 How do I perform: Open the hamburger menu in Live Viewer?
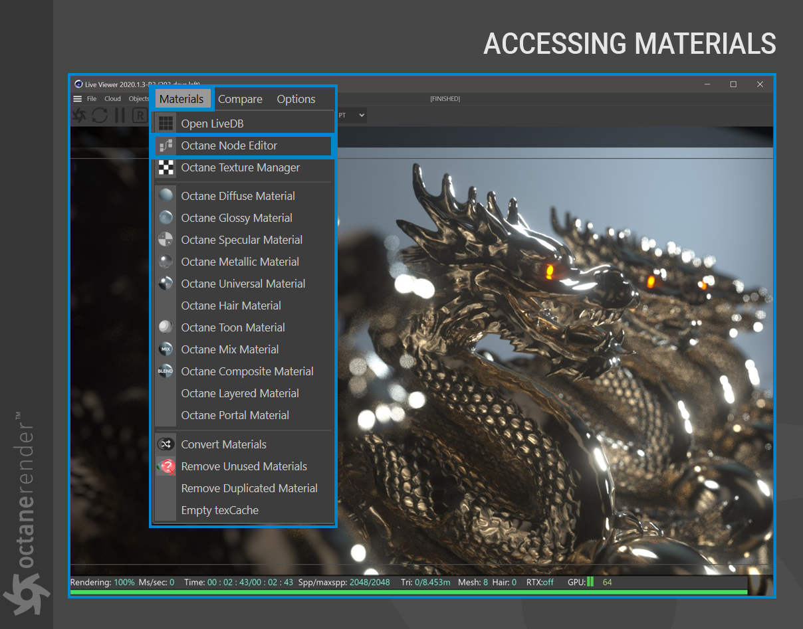click(78, 99)
